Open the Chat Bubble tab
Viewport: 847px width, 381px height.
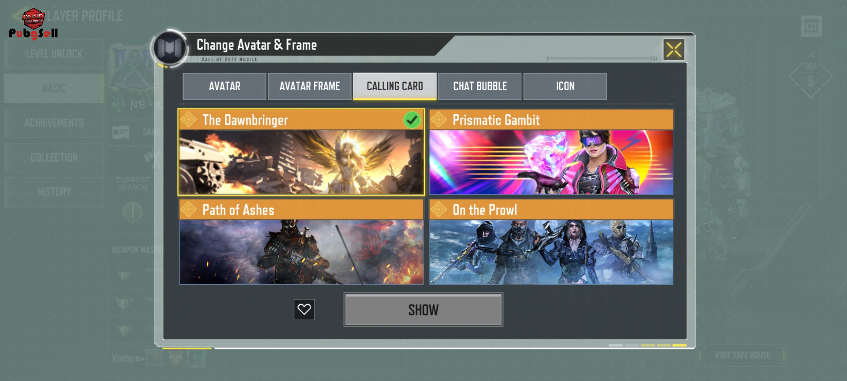click(x=480, y=86)
